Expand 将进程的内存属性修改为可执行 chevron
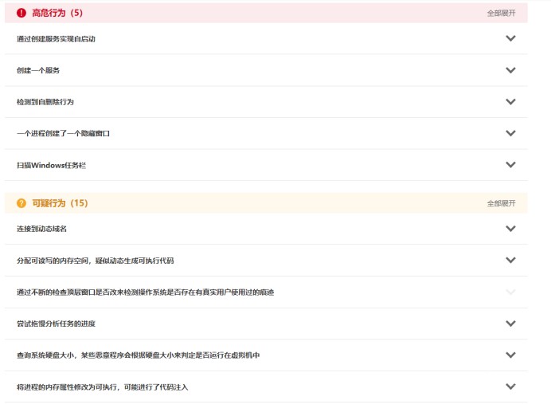This screenshot has height=404, width=551. 510,386
